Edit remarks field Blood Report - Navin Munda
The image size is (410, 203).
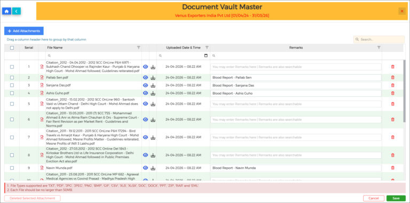point(296,168)
